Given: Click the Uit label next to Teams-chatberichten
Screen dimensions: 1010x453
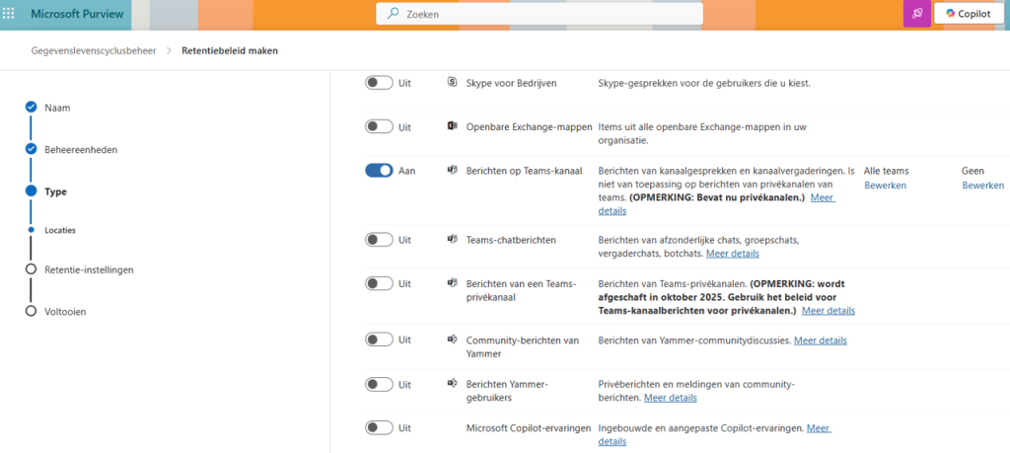Looking at the screenshot, I should (404, 240).
